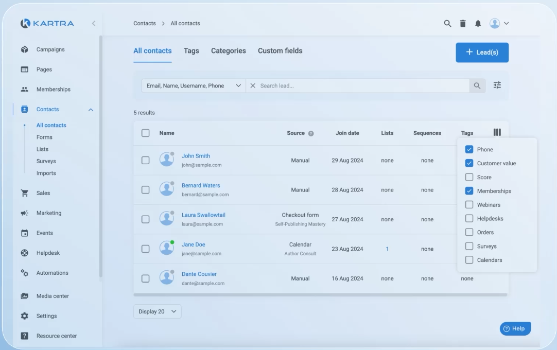
Task: Open Events in the sidebar
Action: (44, 233)
